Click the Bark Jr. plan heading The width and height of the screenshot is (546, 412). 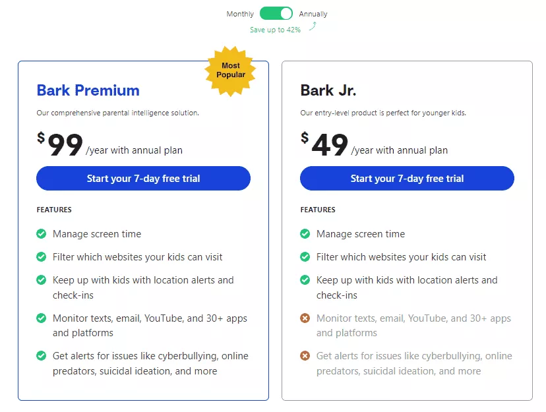[x=328, y=90]
